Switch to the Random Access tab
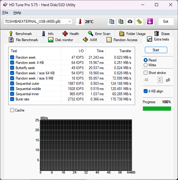The image size is (178, 180). click(122, 40)
